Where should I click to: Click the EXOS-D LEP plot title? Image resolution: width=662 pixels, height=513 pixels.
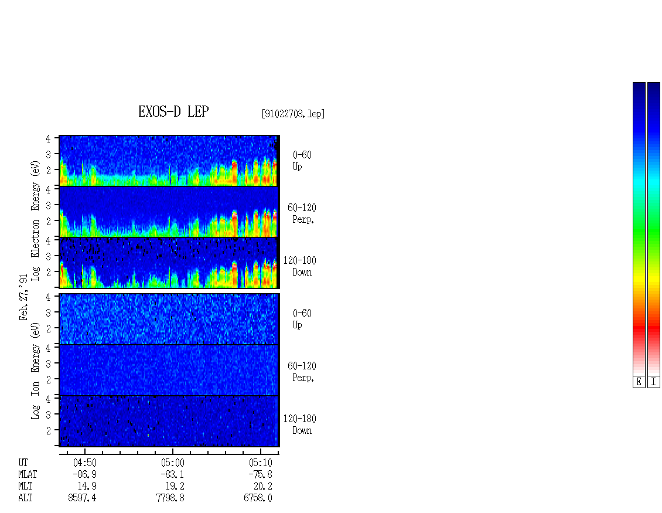173,111
